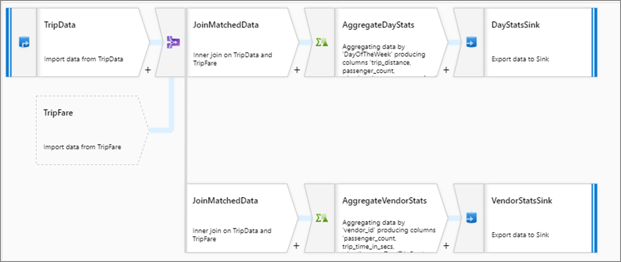The image size is (621, 262).
Task: Click the AggregateDayStats sigma aggregate icon
Action: point(321,43)
